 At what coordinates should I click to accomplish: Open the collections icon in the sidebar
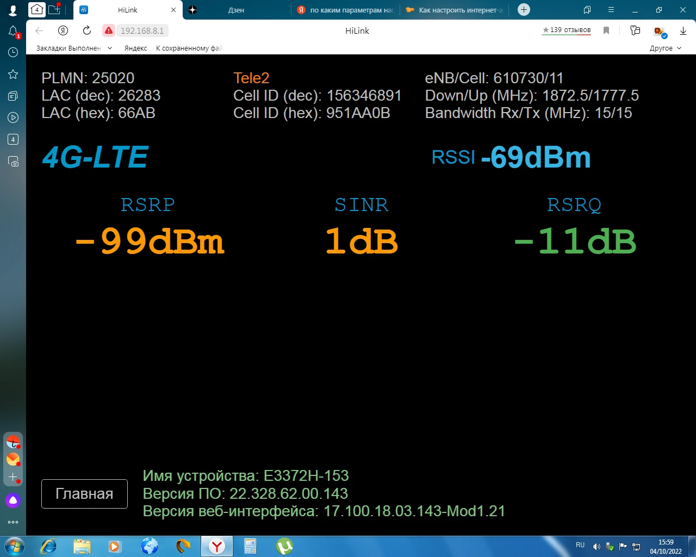click(13, 96)
